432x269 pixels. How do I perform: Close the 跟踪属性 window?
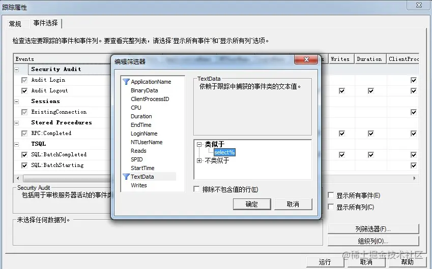click(419, 5)
